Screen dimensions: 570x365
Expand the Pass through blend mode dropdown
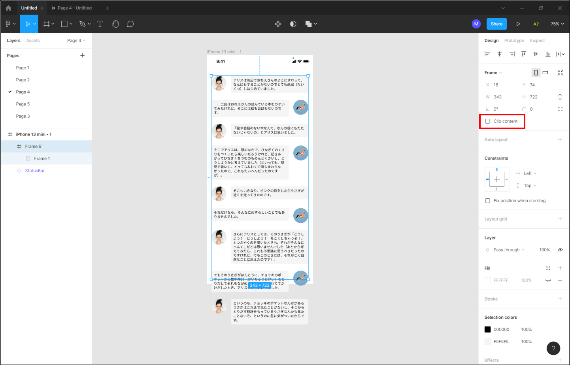509,250
